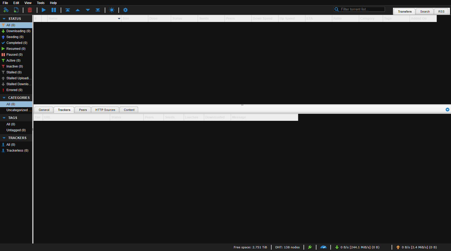
Task: Open the Peers properties tab
Action: click(83, 110)
